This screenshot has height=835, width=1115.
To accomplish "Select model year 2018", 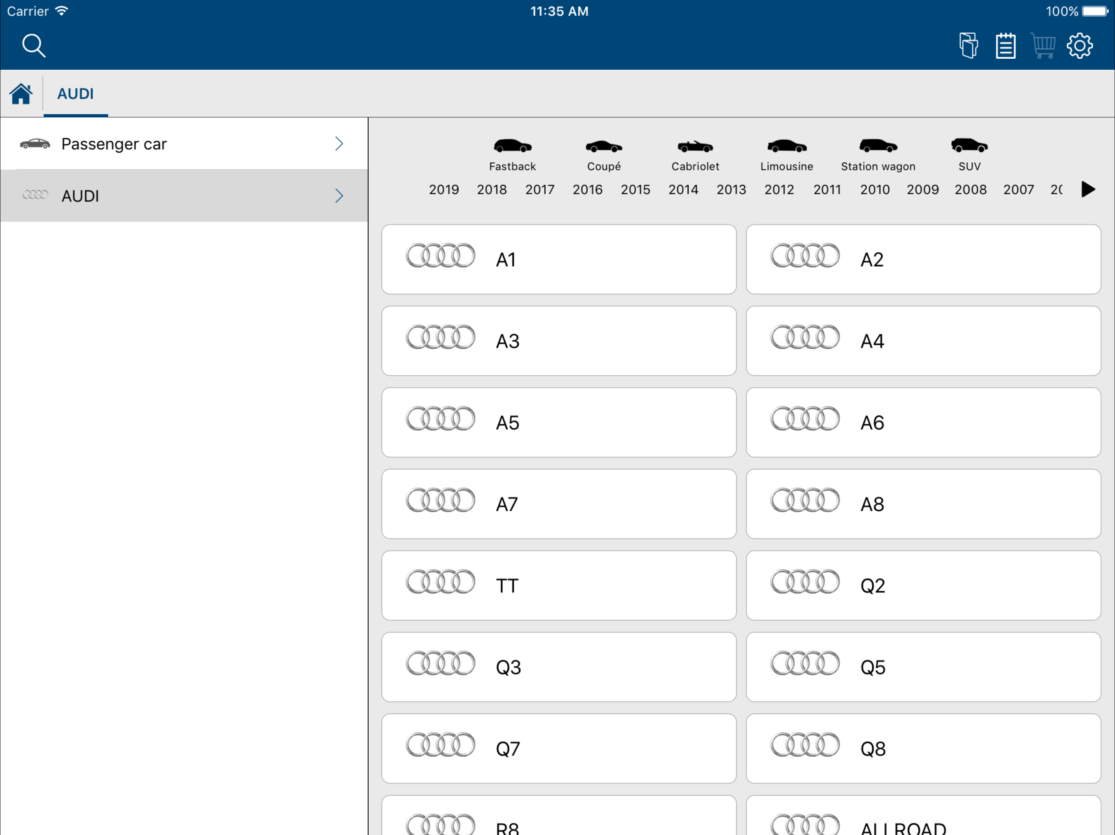I will click(x=491, y=190).
